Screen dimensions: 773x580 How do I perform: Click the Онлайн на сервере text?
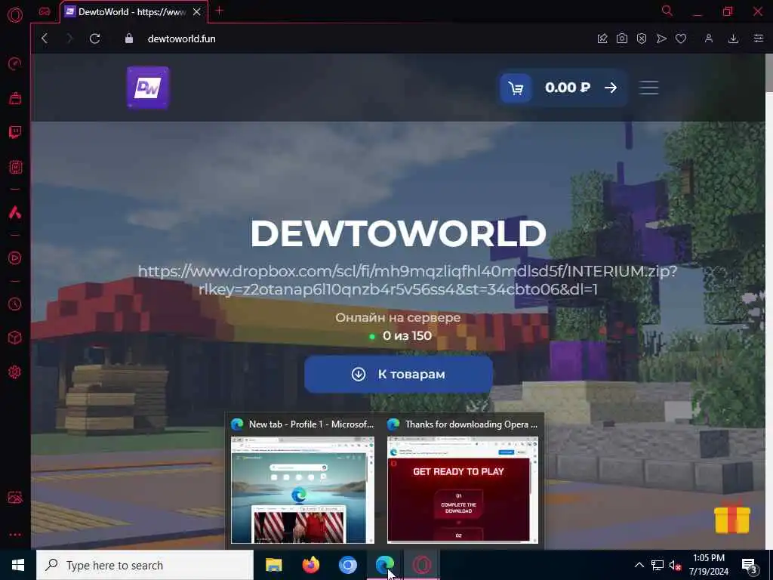(398, 318)
